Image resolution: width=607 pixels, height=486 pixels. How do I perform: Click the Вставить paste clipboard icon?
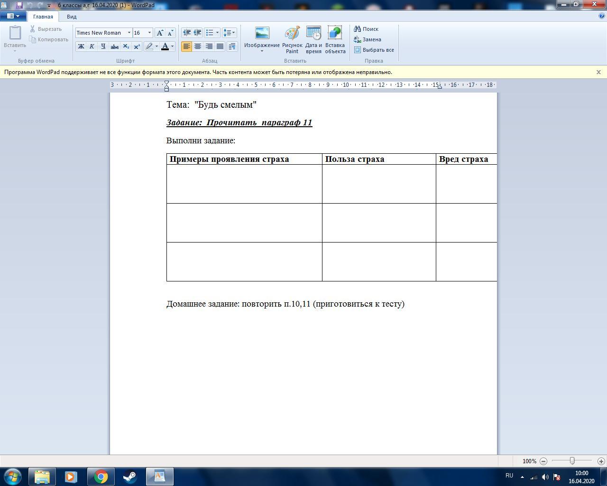[x=15, y=33]
